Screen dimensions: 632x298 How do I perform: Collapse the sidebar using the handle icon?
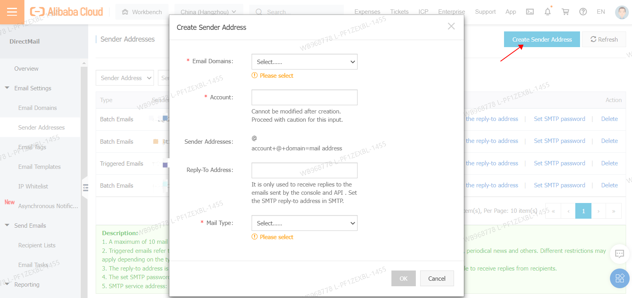pyautogui.click(x=85, y=188)
